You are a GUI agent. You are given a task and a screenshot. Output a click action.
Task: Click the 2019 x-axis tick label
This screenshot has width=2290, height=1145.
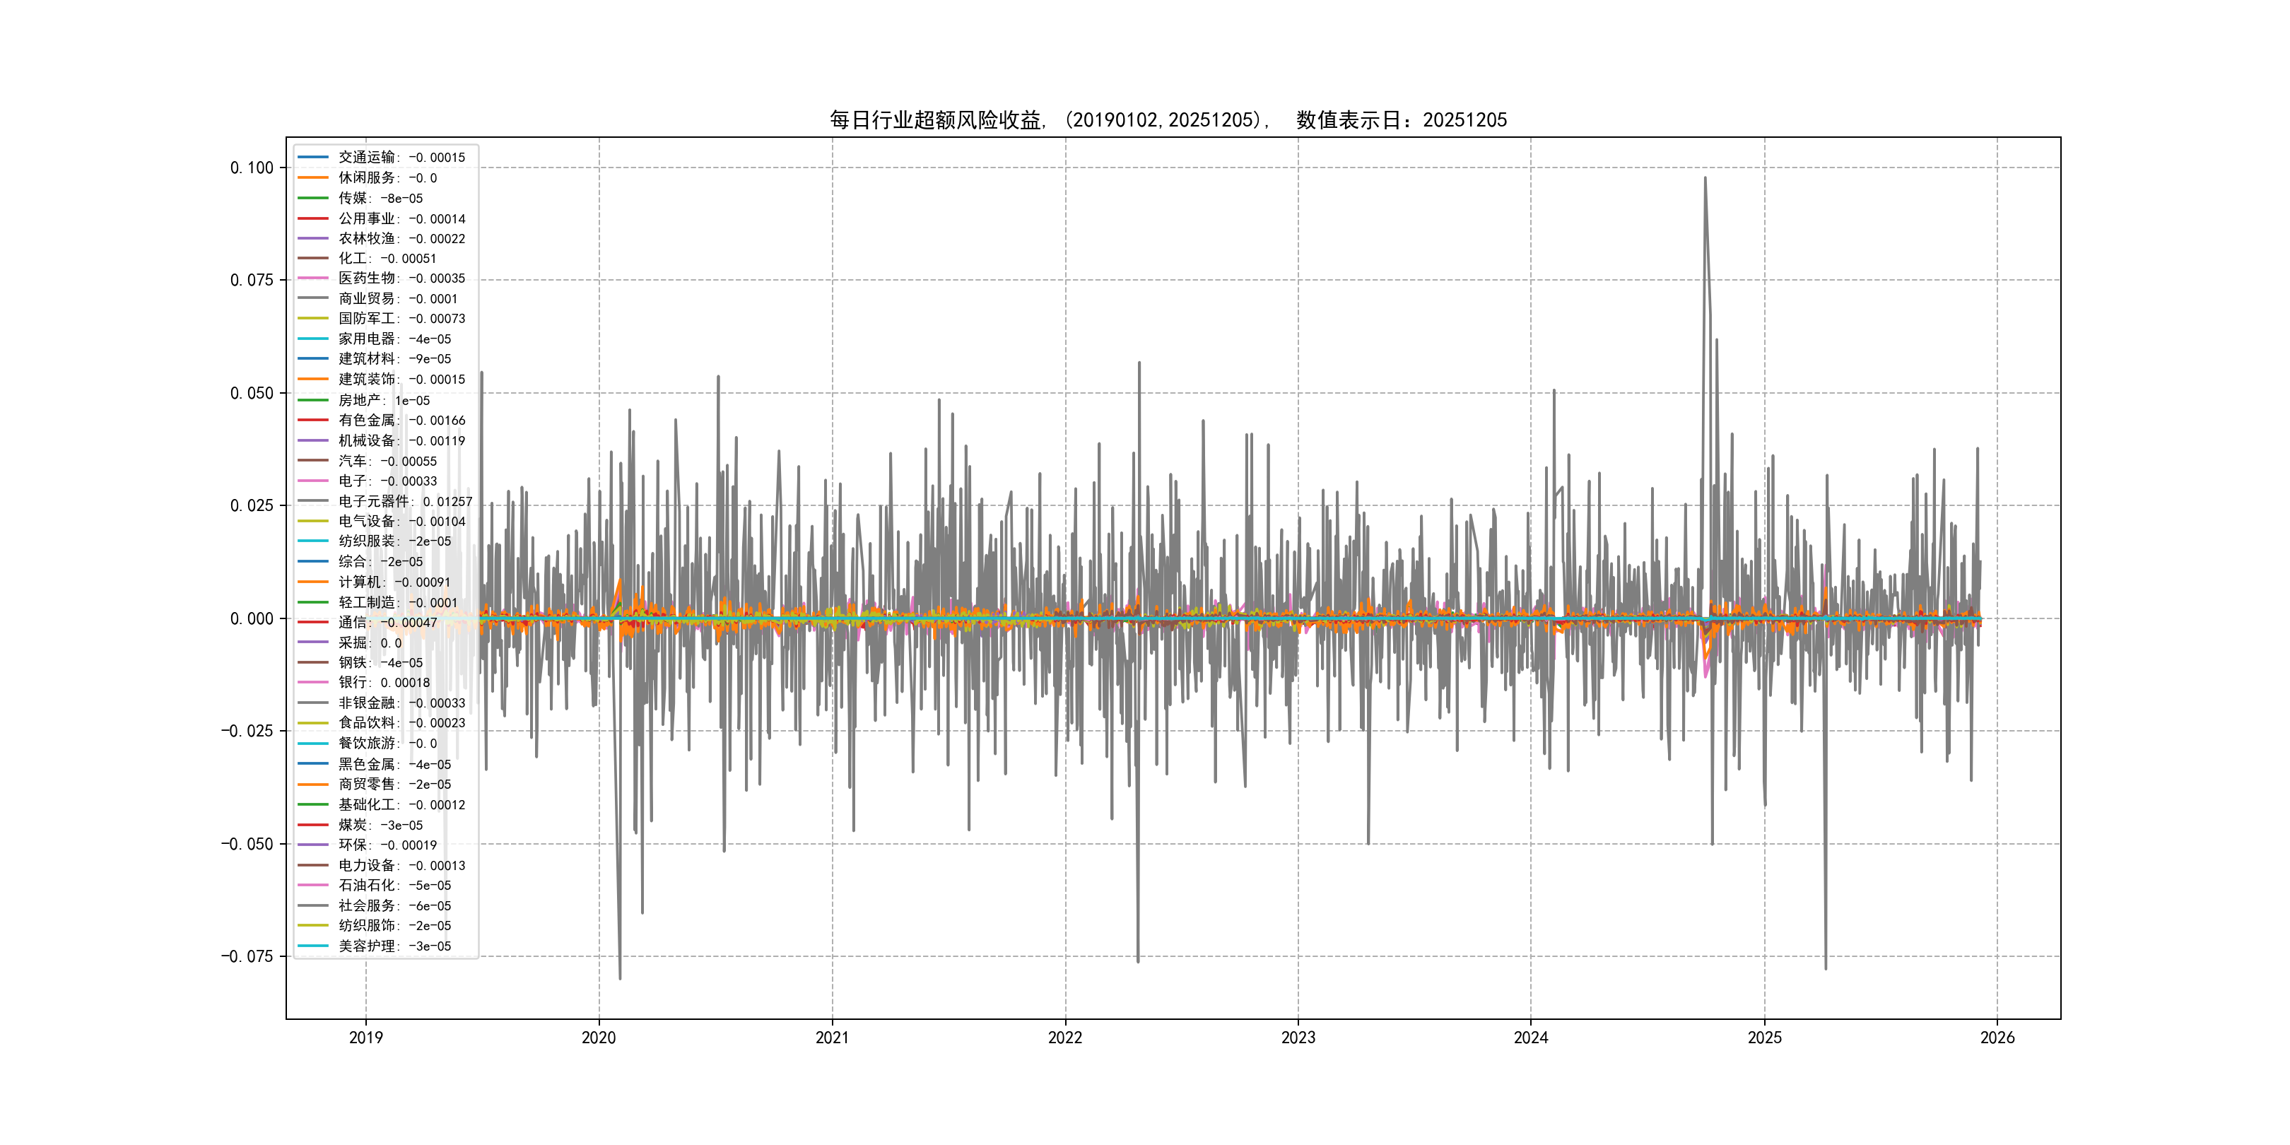click(x=365, y=1038)
